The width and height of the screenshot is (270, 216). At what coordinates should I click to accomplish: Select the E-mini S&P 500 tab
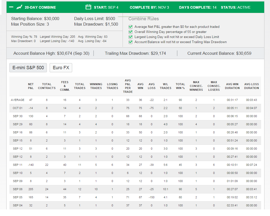(28, 68)
